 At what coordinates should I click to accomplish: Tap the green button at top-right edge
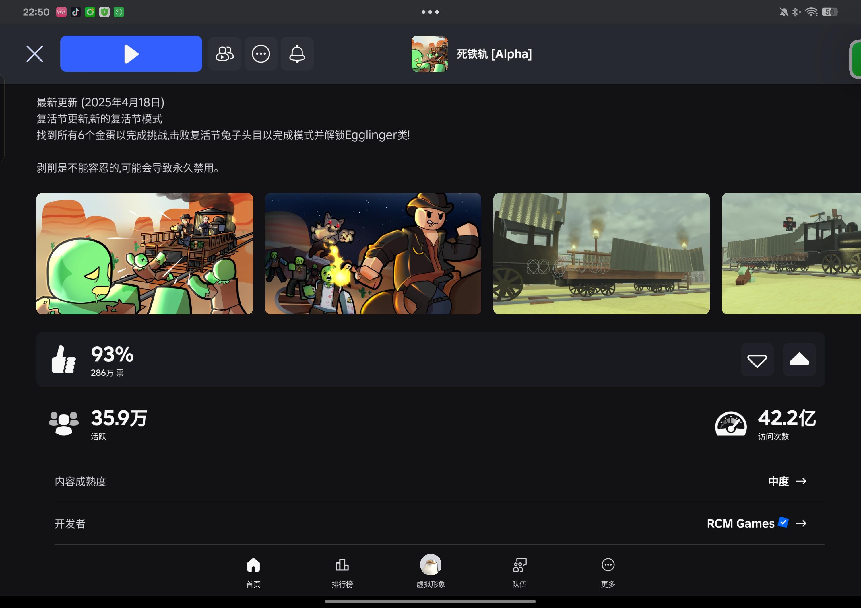pyautogui.click(x=855, y=59)
